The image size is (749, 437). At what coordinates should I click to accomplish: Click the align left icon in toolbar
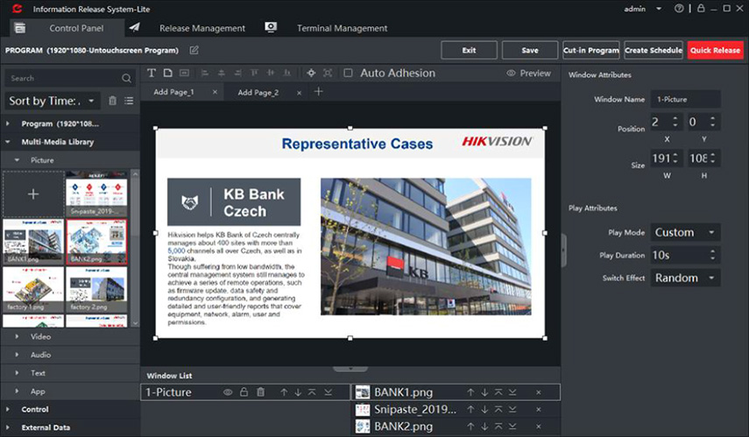(205, 73)
